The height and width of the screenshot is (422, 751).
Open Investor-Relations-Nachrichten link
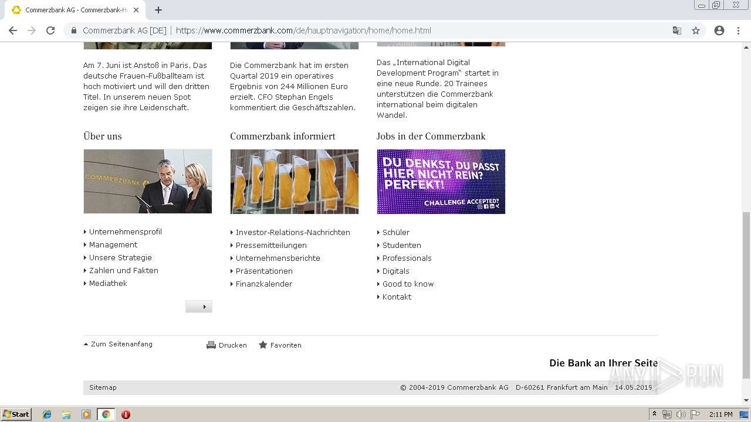tap(293, 233)
